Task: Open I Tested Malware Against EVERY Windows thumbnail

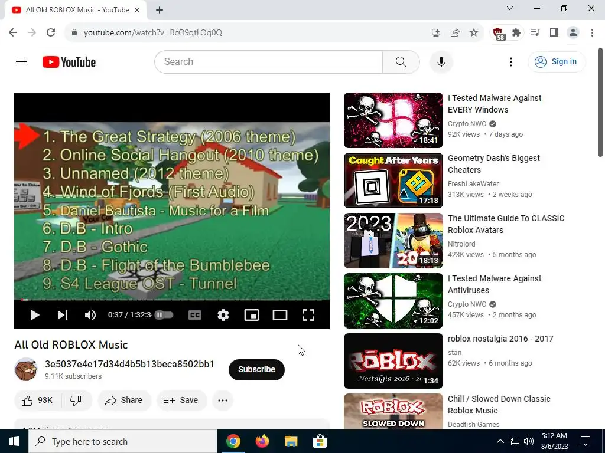Action: point(393,120)
